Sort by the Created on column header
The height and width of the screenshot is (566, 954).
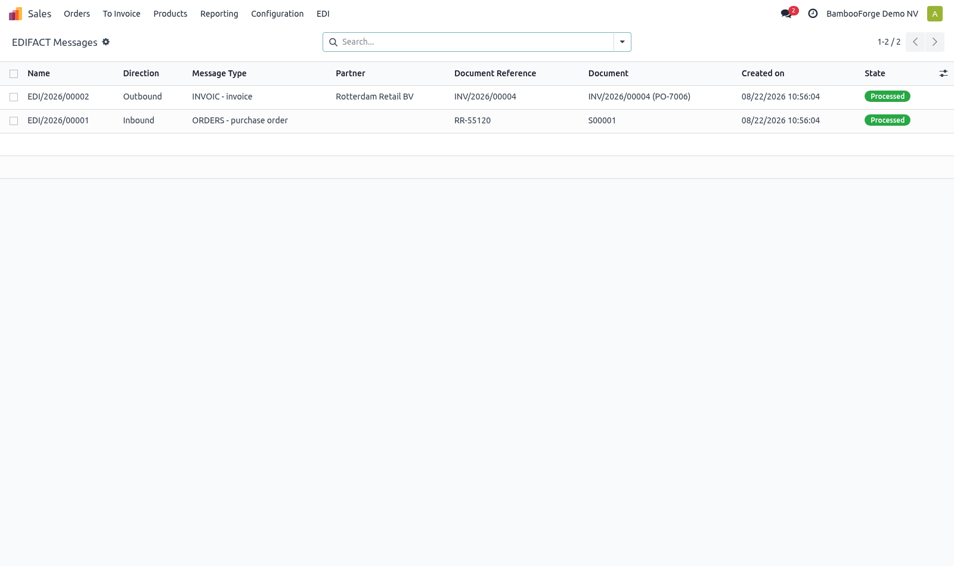763,73
